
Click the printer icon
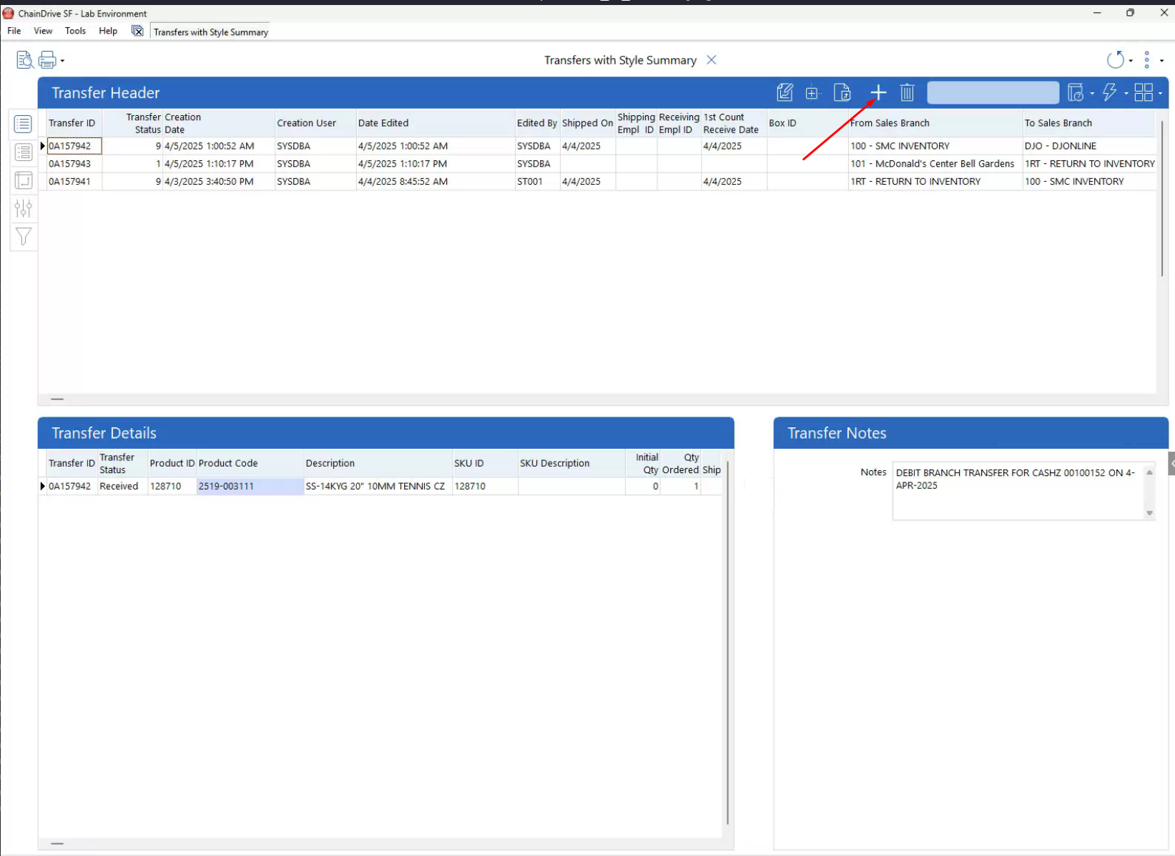coord(47,60)
